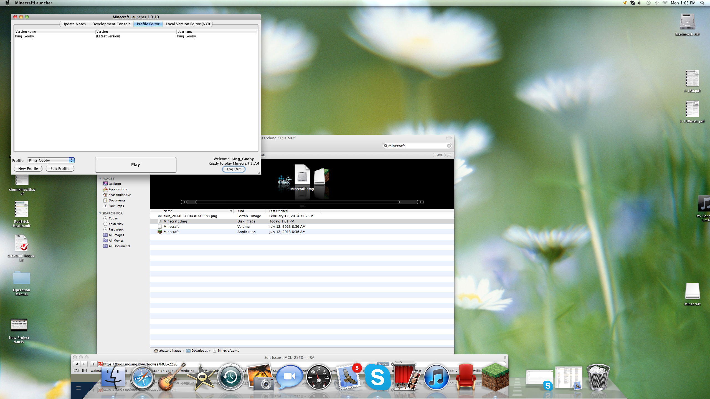Switch to the Development Console tab
The height and width of the screenshot is (399, 710).
point(111,24)
